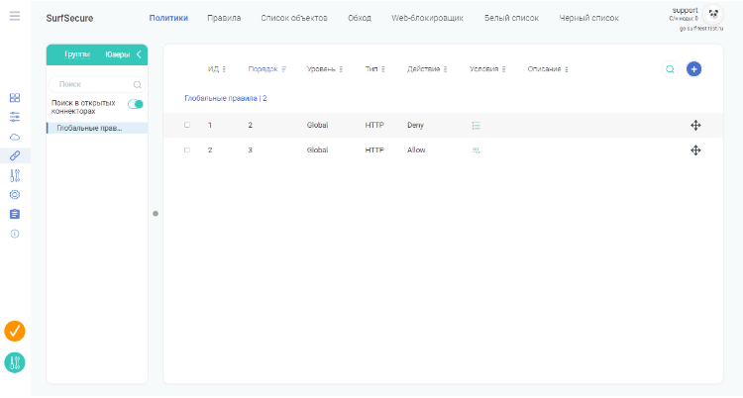Open the gear settings icon in sidebar
Screen dimensions: 743x398
click(x=15, y=194)
